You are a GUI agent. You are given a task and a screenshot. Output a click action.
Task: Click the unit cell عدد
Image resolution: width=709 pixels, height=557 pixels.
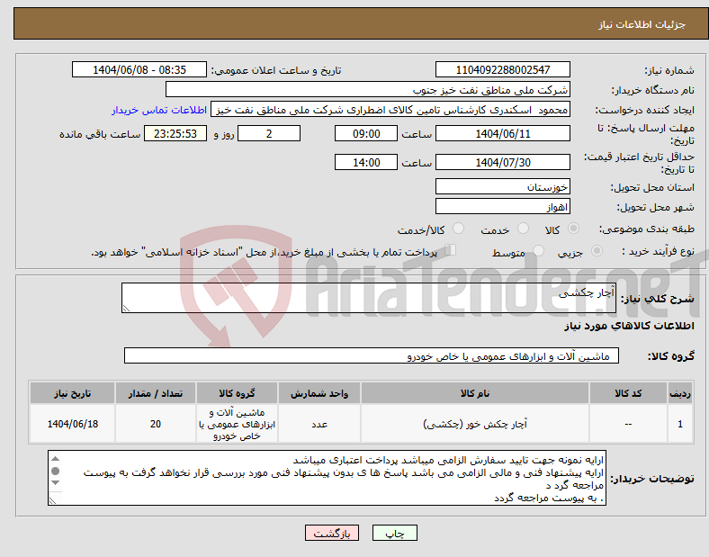(319, 424)
